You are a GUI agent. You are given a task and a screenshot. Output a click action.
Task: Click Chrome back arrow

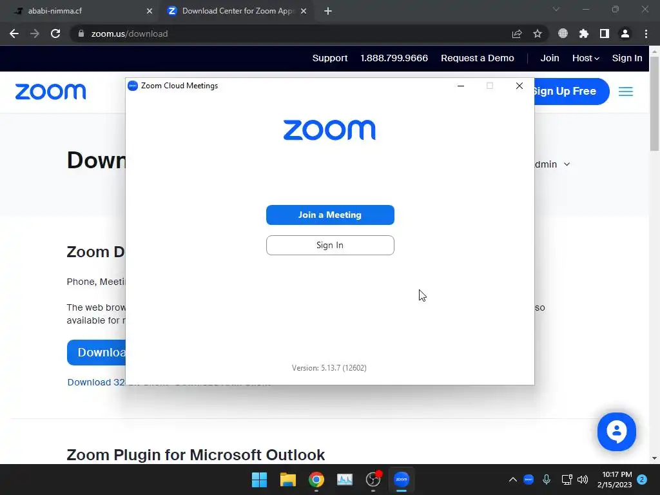[x=14, y=34]
